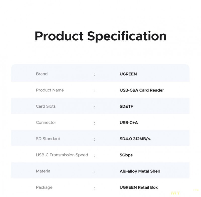Image resolution: width=201 pixels, height=197 pixels.
Task: Select the UGREEN Retail Box value
Action: pyautogui.click(x=139, y=187)
